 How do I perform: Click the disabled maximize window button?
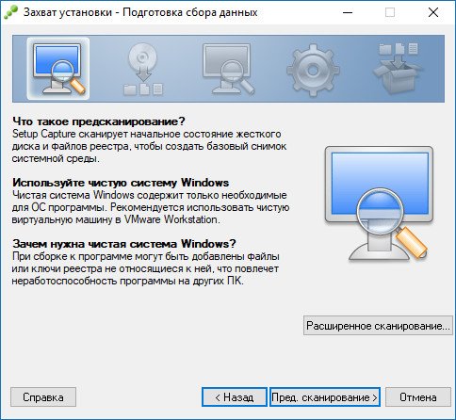390,12
